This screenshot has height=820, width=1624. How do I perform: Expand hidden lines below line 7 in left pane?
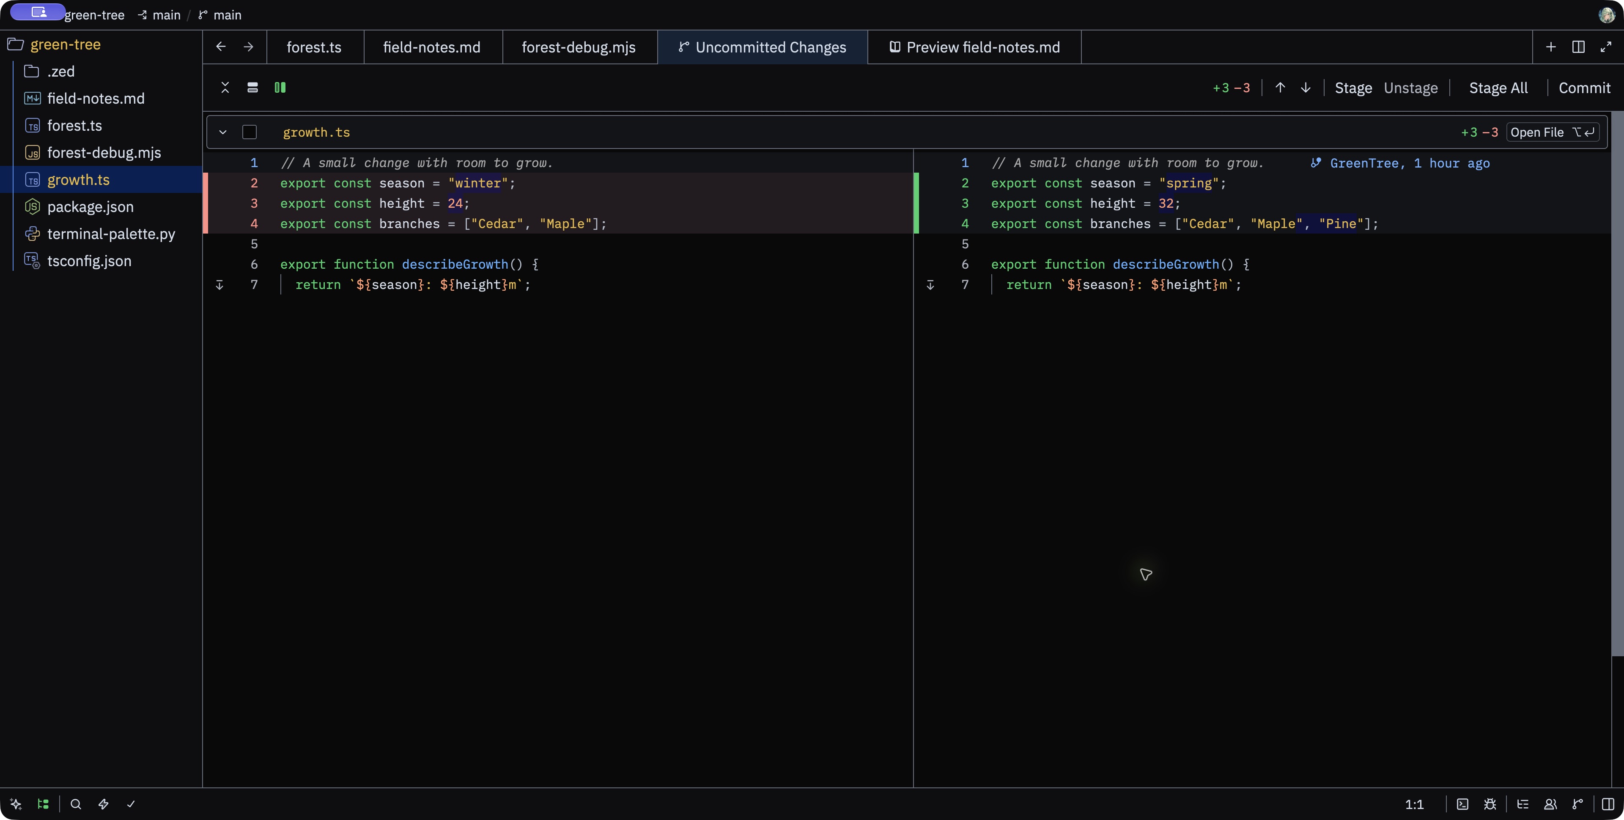point(219,285)
